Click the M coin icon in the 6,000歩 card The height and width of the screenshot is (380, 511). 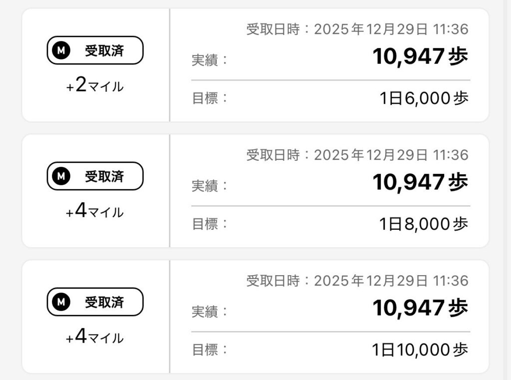(x=61, y=51)
